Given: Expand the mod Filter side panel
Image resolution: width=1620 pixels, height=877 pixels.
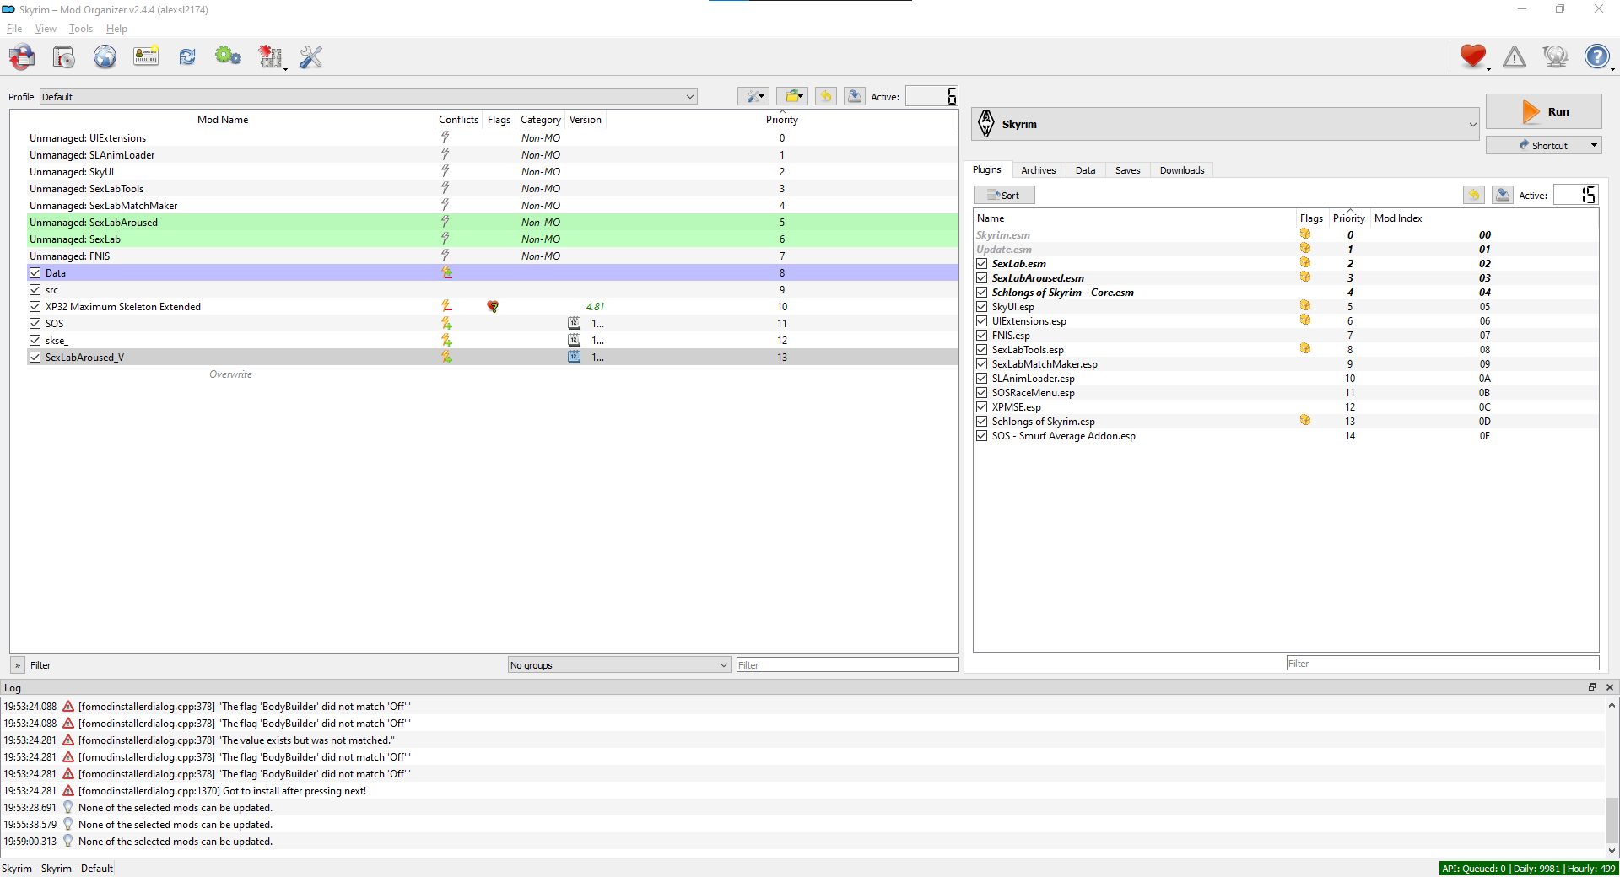Looking at the screenshot, I should tap(18, 665).
